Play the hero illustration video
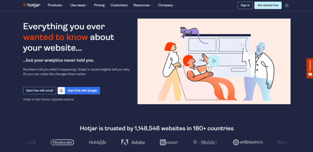 214,61
